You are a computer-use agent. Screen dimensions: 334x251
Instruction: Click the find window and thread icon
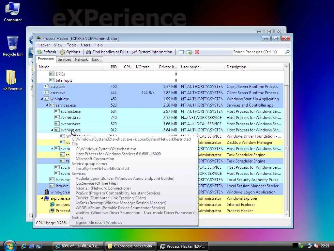click(189, 52)
